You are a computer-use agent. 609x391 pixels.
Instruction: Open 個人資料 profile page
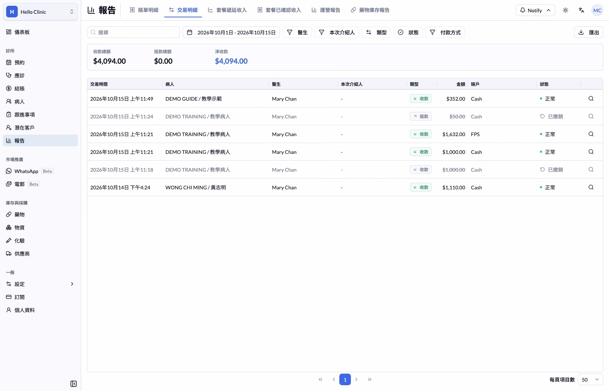click(x=40, y=310)
